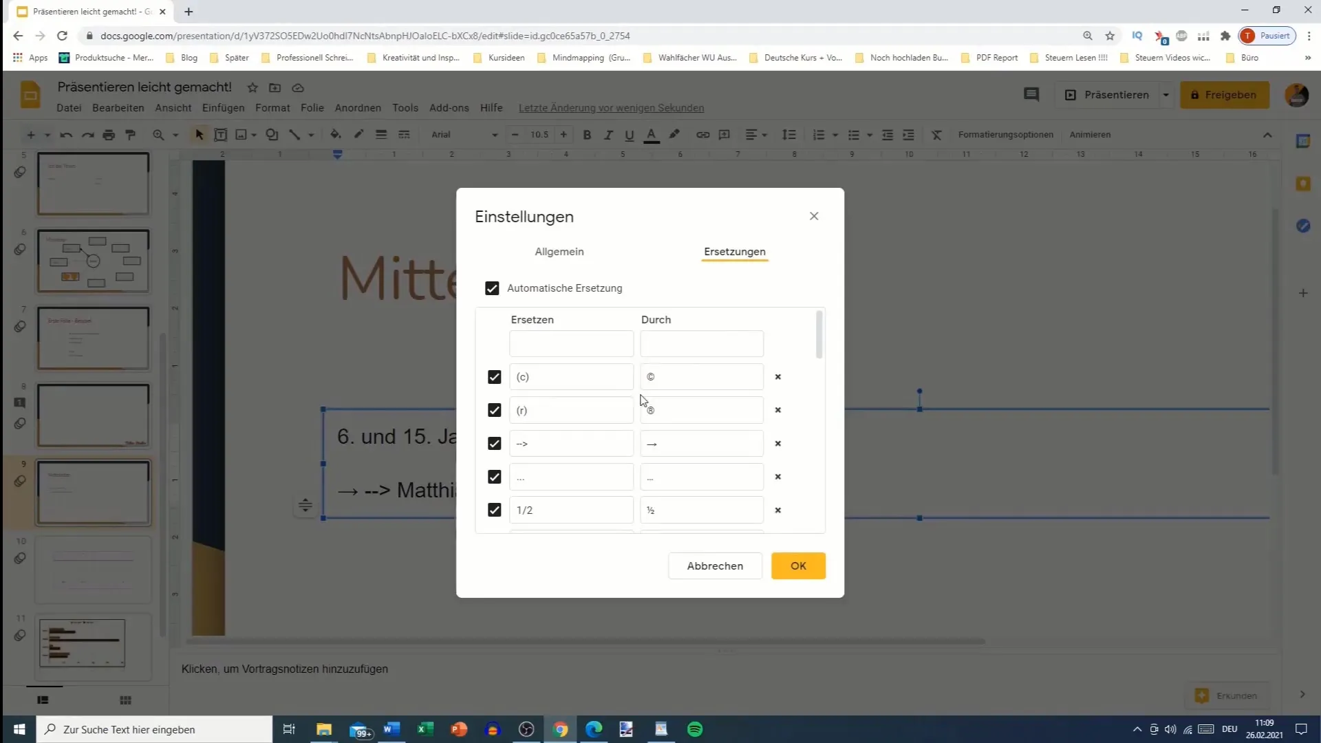Click the Fill color bucket icon
The height and width of the screenshot is (743, 1321).
[336, 135]
